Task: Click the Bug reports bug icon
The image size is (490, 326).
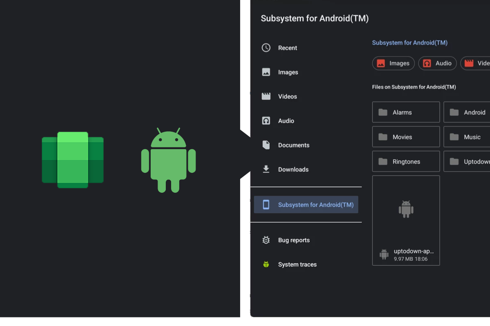Action: point(266,240)
